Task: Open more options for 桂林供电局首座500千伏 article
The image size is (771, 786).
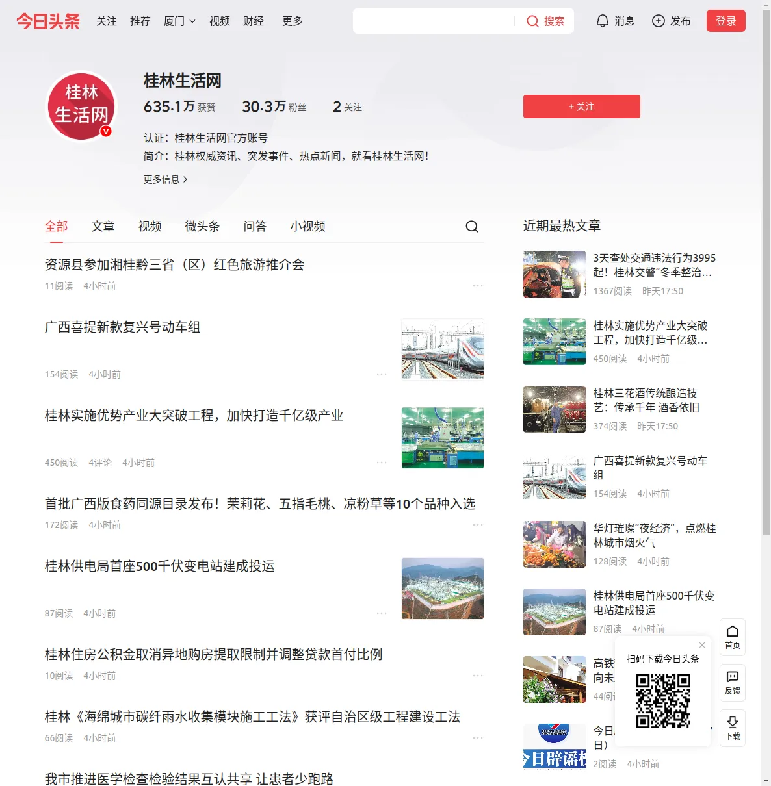Action: pos(382,613)
